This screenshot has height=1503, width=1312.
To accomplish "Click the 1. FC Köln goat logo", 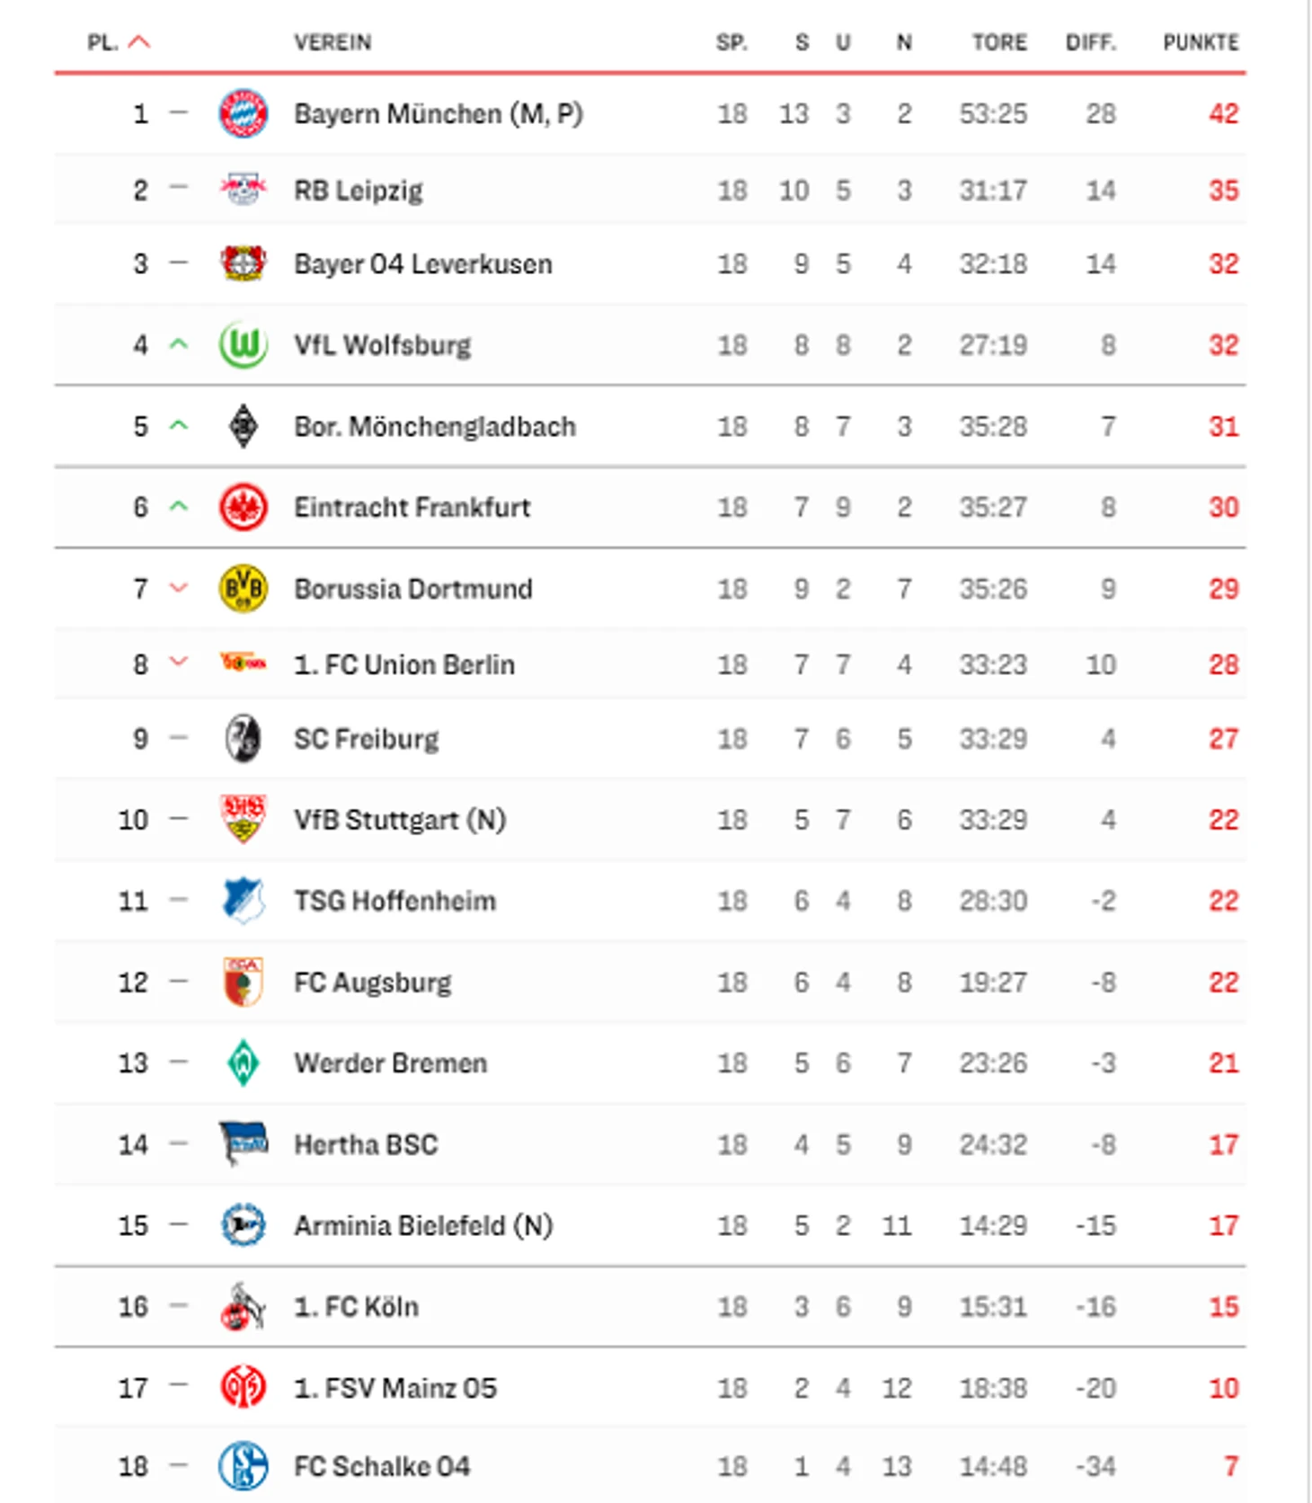I will [243, 1306].
